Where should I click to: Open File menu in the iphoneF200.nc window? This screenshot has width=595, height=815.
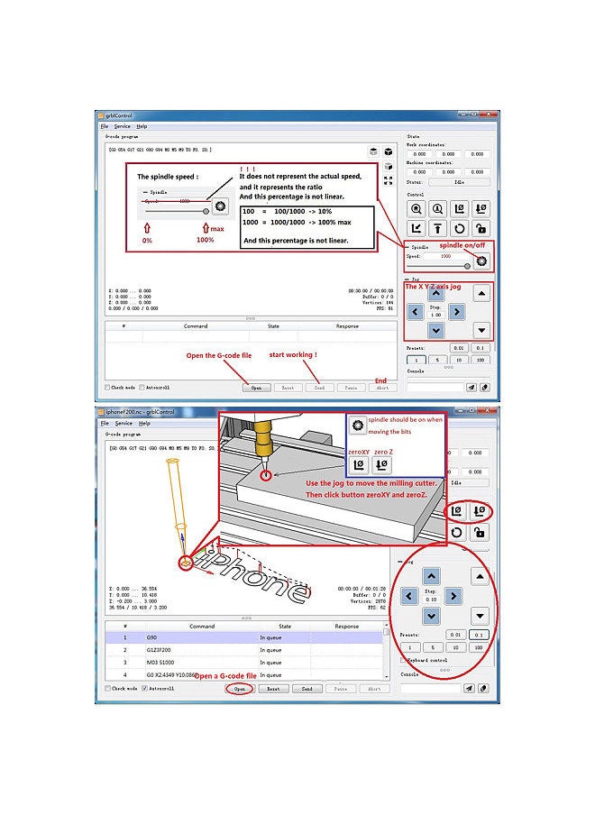pos(105,424)
